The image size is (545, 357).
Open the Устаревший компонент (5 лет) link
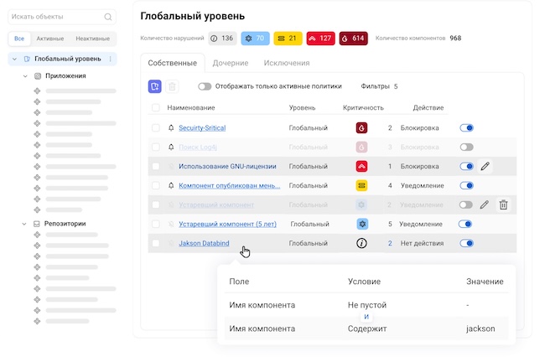tap(227, 224)
